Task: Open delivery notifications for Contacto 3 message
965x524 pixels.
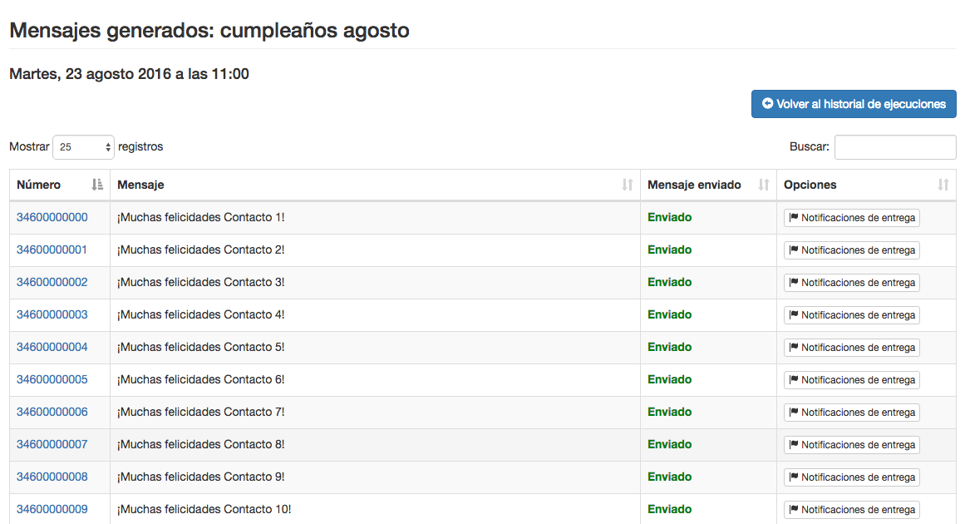Action: pyautogui.click(x=852, y=283)
